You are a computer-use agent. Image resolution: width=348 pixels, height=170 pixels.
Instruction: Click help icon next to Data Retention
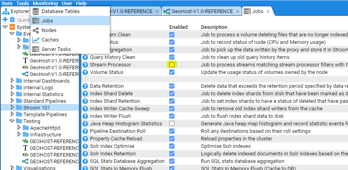tap(85, 86)
